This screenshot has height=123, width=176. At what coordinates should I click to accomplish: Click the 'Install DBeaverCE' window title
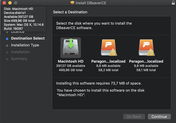[91, 3]
